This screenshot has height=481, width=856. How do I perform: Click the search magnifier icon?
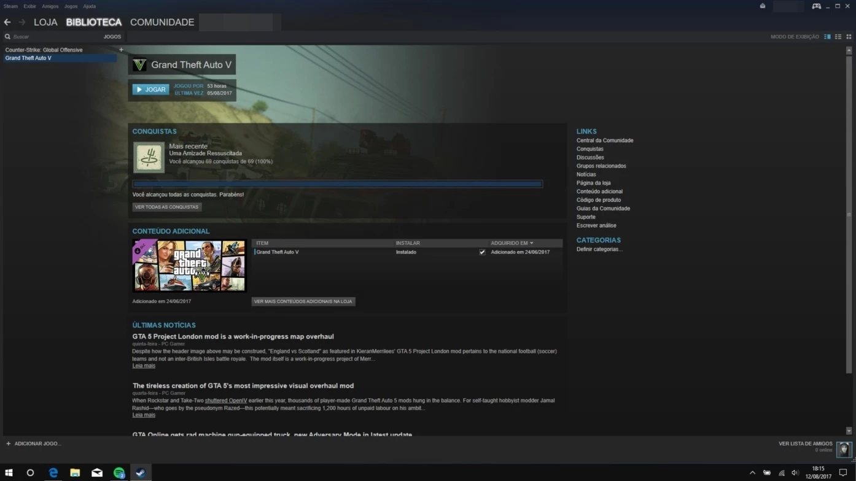[8, 37]
